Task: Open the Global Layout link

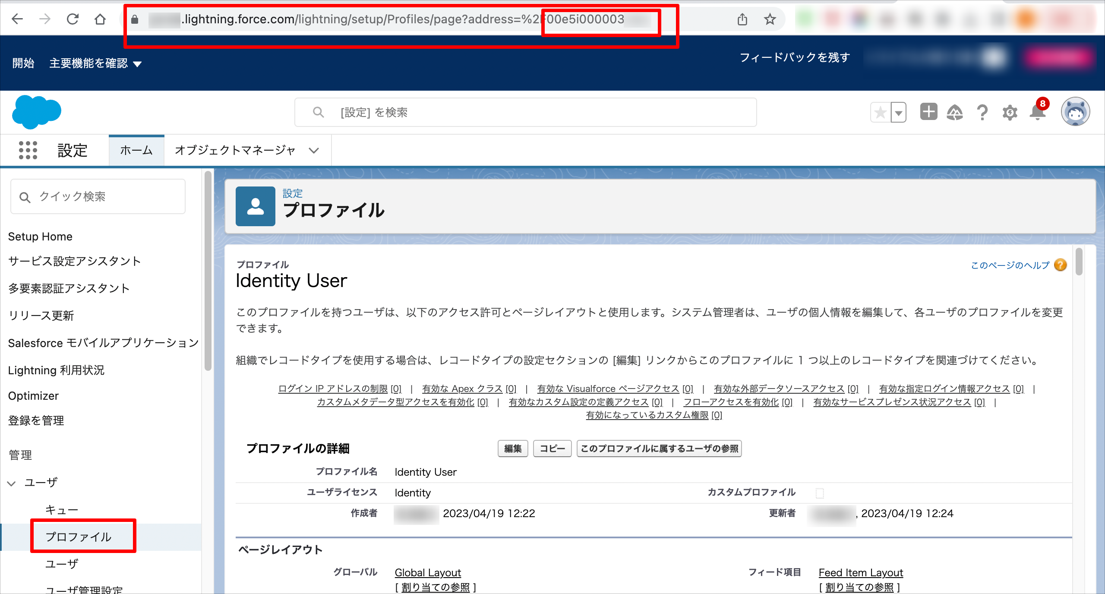Action: point(427,572)
